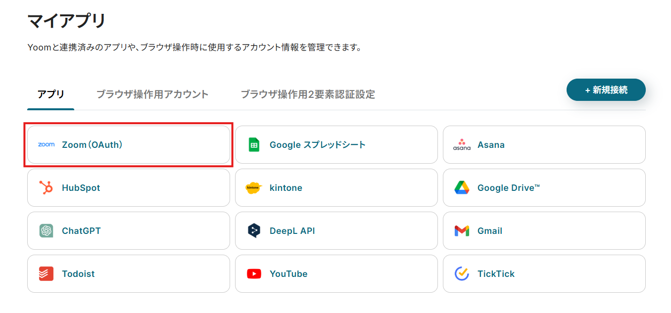Image resolution: width=671 pixels, height=313 pixels.
Task: Click the YouTube play icon
Action: click(254, 274)
